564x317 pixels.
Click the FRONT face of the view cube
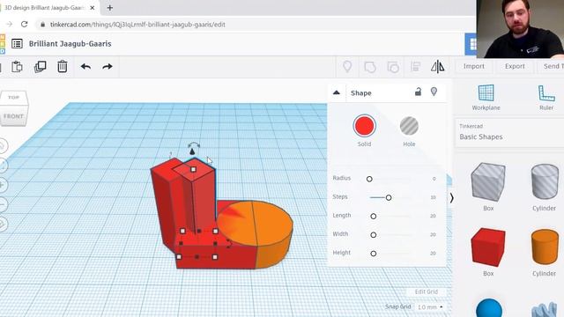[13, 116]
